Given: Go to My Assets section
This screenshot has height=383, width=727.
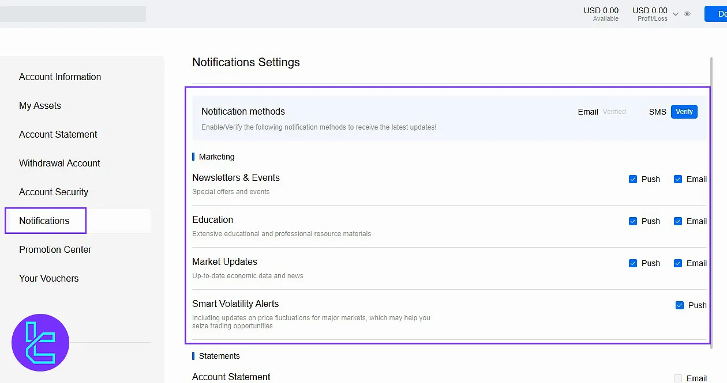Looking at the screenshot, I should point(40,105).
